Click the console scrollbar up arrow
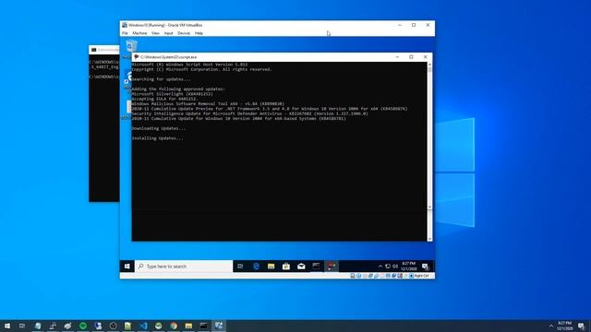Image resolution: width=591 pixels, height=332 pixels. click(429, 65)
